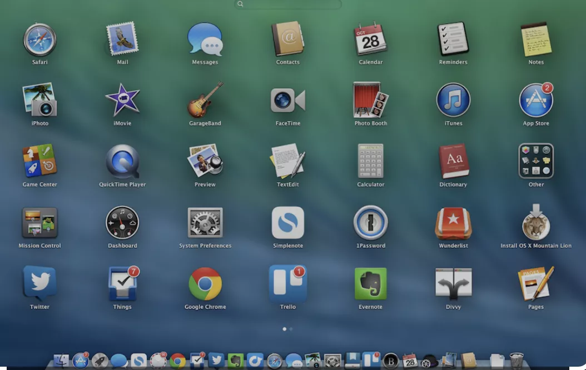Expand the Other folder
This screenshot has height=370, width=586.
[536, 161]
